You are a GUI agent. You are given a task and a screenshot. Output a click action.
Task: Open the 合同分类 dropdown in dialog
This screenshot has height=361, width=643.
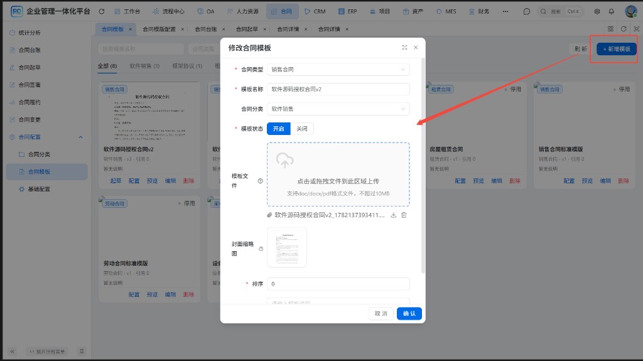click(x=338, y=109)
